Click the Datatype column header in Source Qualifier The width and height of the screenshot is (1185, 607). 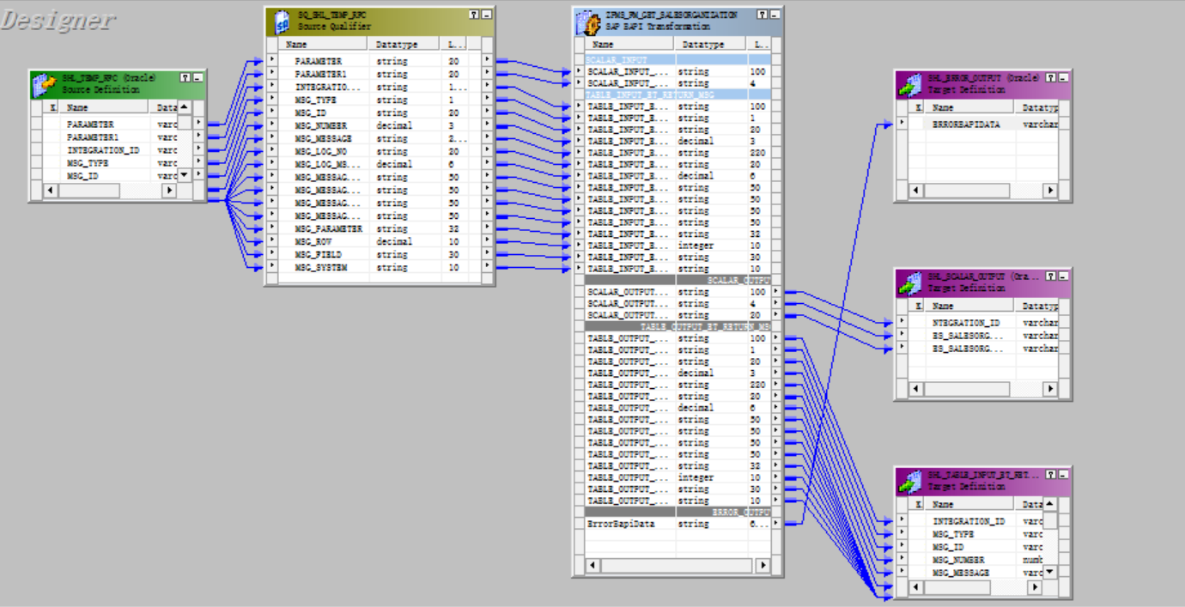click(394, 44)
